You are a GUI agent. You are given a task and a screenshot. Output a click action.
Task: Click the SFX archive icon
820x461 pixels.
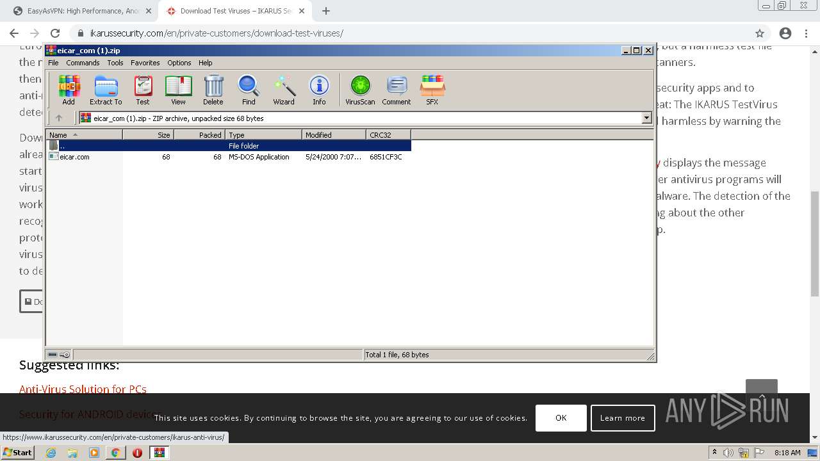432,90
